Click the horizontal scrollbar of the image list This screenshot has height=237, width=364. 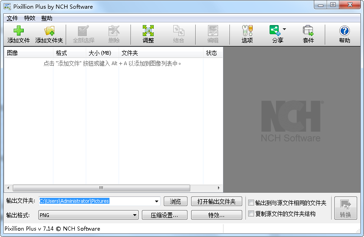point(101,188)
